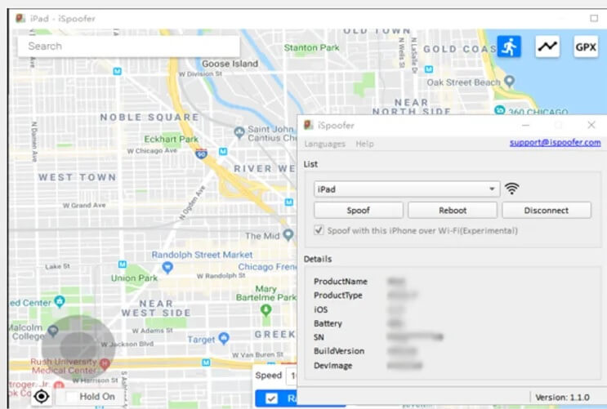Click the BuildVersion detail label
Image resolution: width=607 pixels, height=409 pixels.
(x=339, y=351)
